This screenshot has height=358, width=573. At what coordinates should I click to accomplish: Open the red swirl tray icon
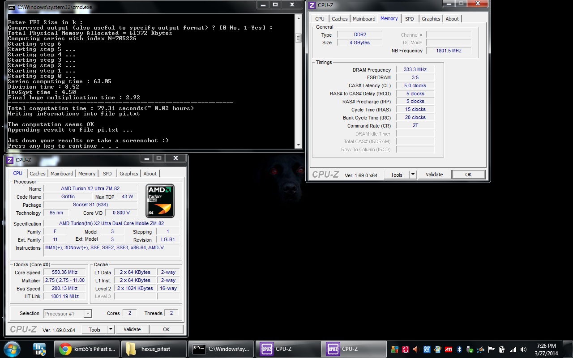point(406,349)
